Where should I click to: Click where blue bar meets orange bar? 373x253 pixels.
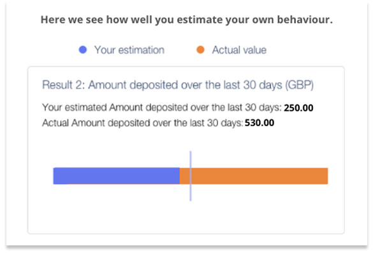180,176
